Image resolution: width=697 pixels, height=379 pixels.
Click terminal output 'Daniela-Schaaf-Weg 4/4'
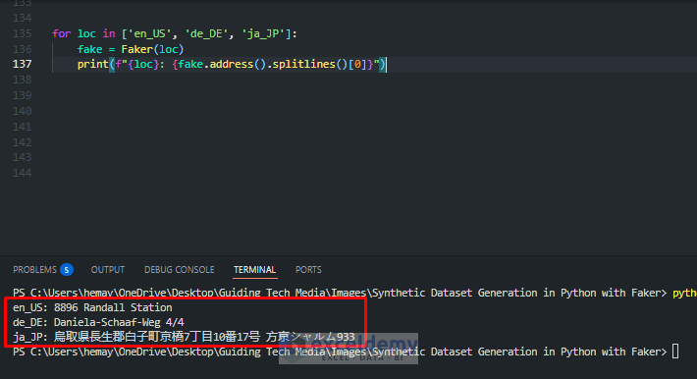[119, 322]
